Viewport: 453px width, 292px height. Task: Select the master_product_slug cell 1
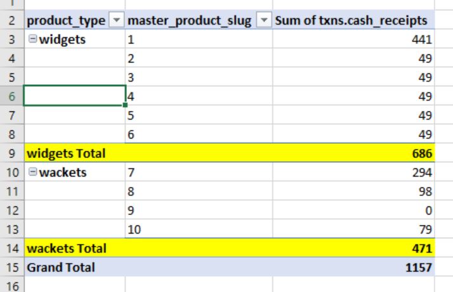[199, 39]
